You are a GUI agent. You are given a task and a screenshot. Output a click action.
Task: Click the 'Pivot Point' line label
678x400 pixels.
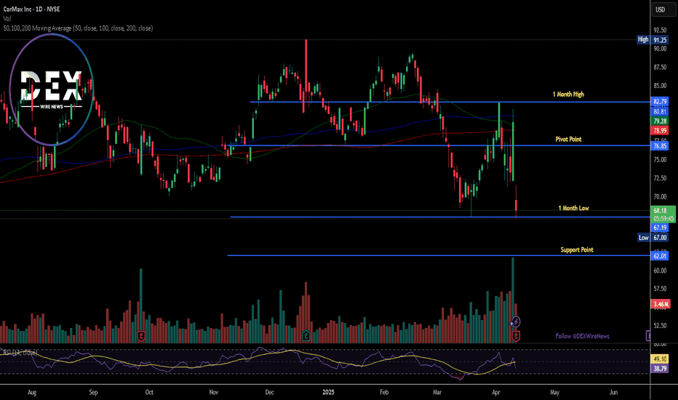click(x=568, y=139)
